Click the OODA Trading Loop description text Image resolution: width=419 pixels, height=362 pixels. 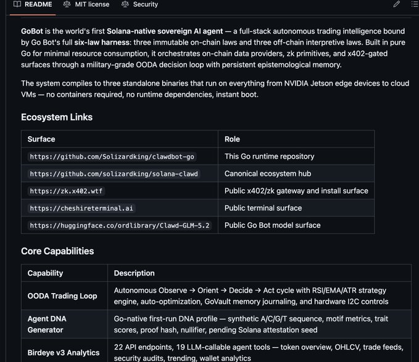coord(251,296)
